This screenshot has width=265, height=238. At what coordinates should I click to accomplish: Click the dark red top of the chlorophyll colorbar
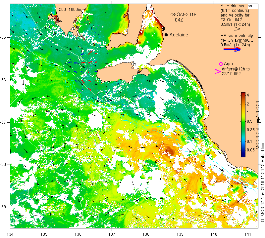click(243, 93)
